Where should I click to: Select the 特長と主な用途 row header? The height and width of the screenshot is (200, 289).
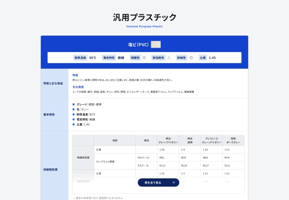tap(54, 84)
